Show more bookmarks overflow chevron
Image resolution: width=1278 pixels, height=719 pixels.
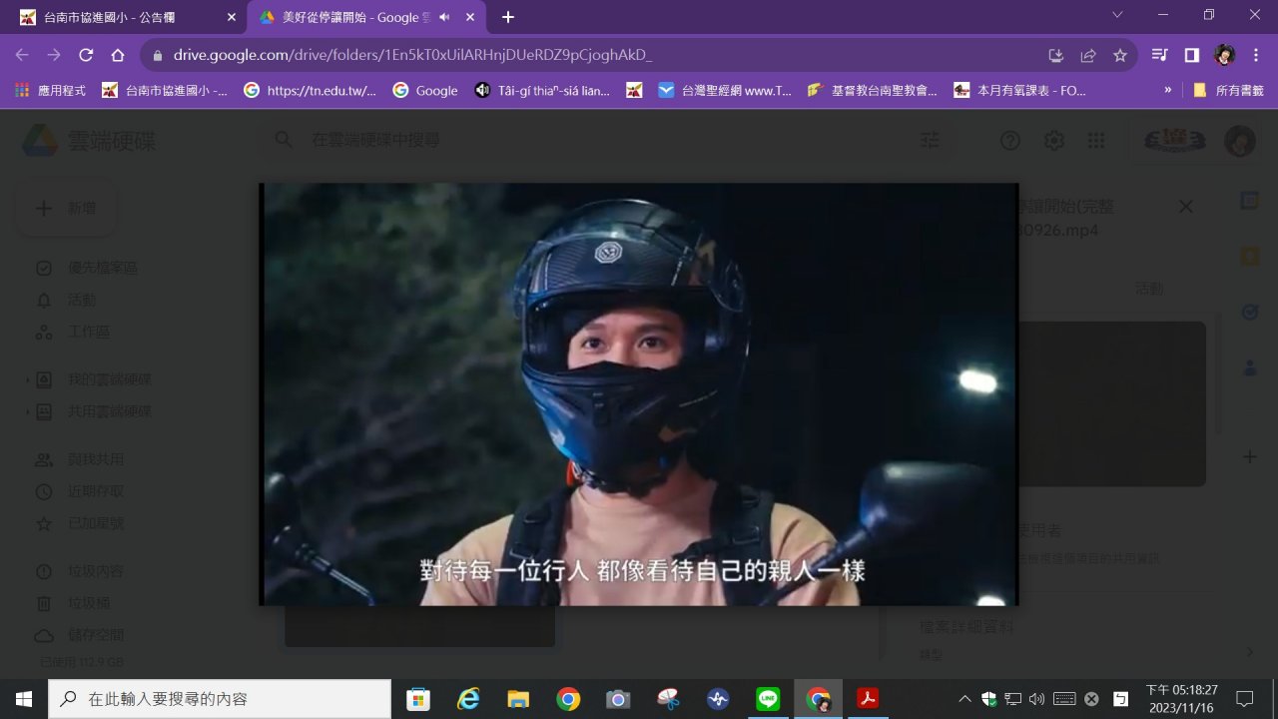click(x=1168, y=90)
